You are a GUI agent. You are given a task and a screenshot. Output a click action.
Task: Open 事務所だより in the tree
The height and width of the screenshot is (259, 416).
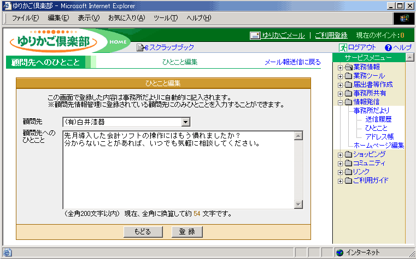[371, 110]
